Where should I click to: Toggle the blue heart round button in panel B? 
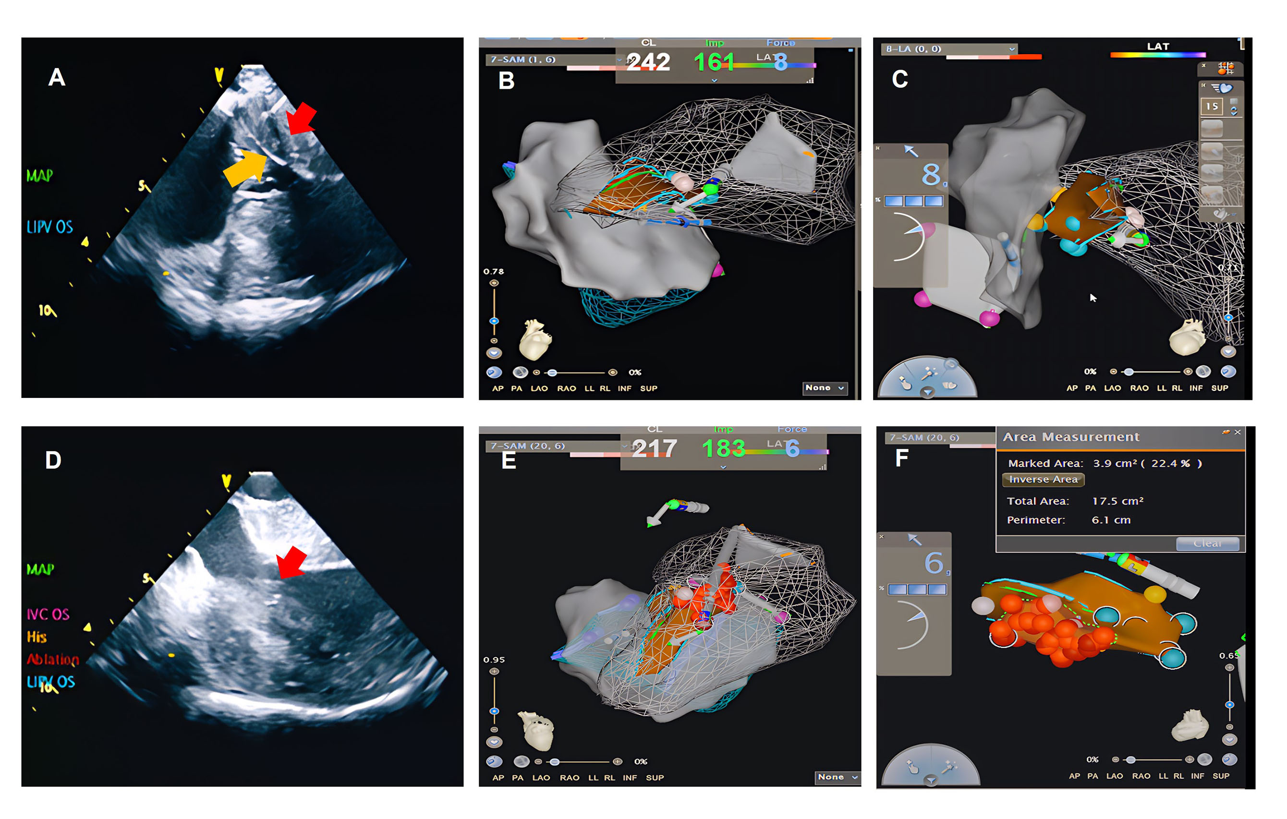tap(494, 373)
